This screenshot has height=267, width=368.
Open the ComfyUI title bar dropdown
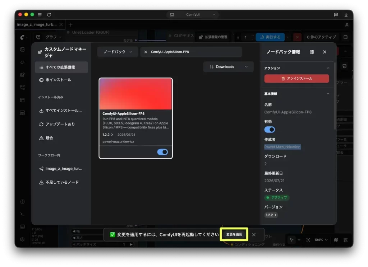coord(193,14)
